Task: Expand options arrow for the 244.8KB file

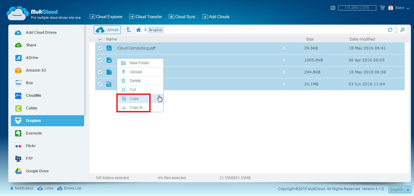Action: (284, 72)
